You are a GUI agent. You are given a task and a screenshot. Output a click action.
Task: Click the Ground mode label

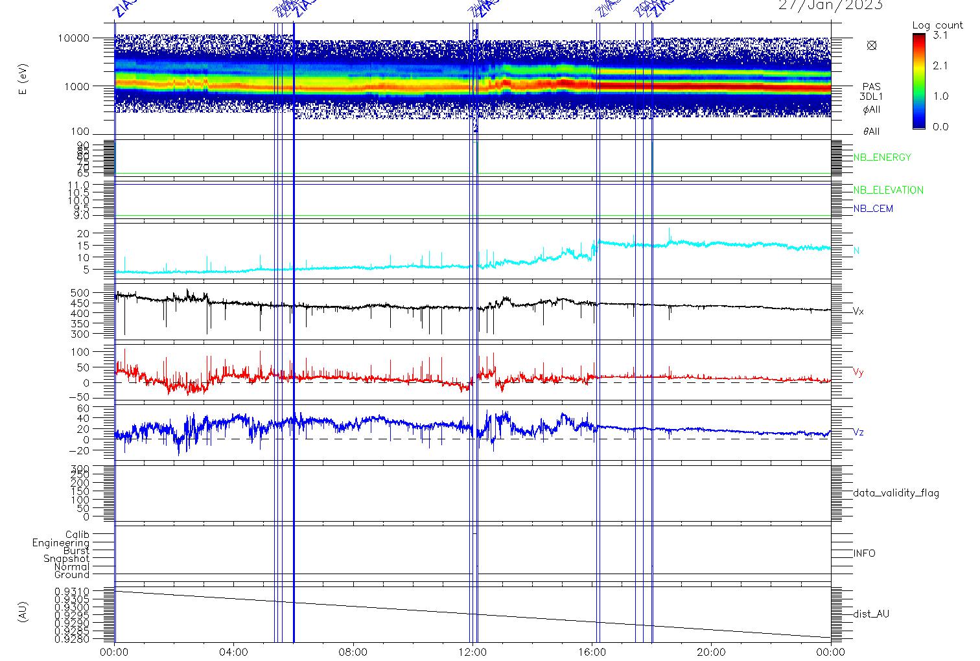coord(72,575)
